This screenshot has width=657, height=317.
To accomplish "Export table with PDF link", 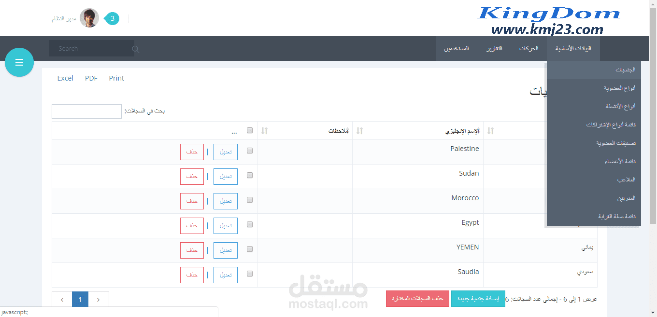I will coord(91,78).
